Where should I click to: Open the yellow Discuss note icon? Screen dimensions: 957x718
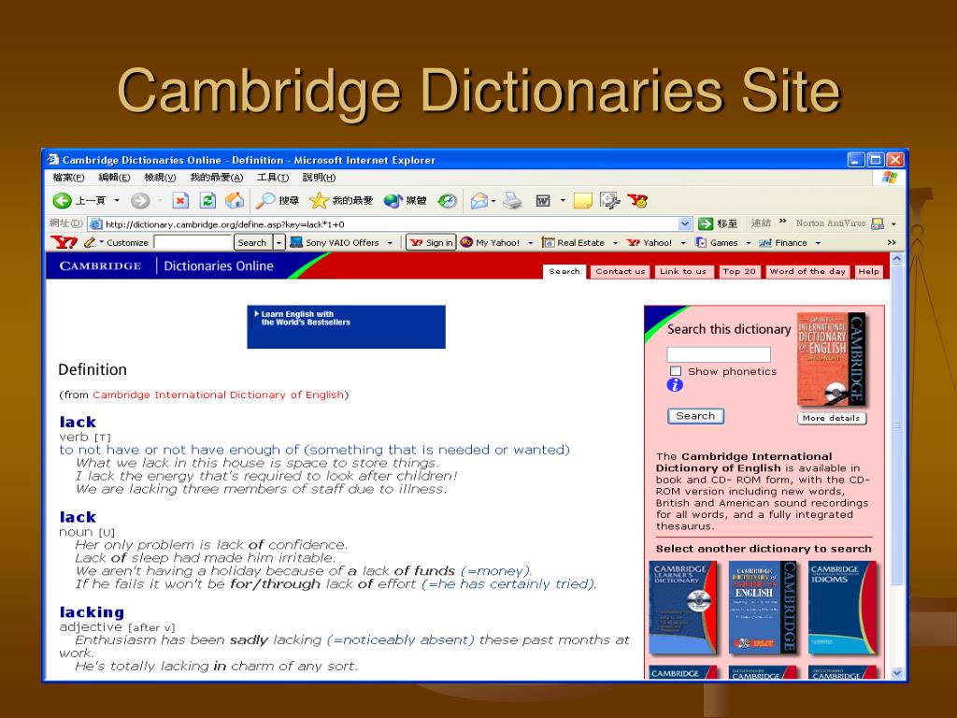[x=582, y=200]
